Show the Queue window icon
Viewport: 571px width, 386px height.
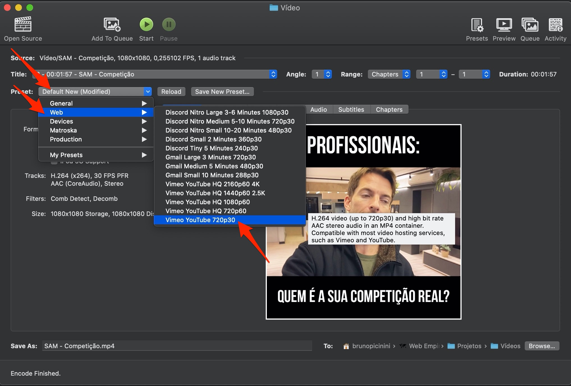click(530, 25)
